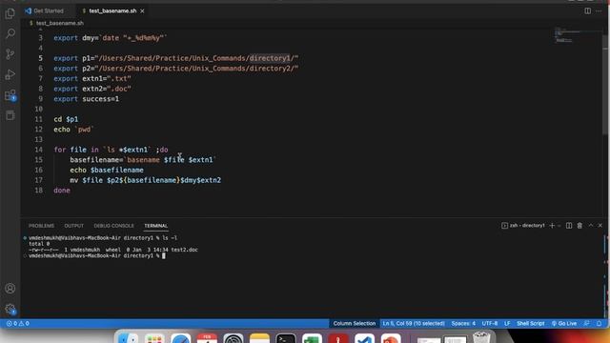Click the zsh - directory1 terminal label
This screenshot has width=610, height=343.
point(523,226)
